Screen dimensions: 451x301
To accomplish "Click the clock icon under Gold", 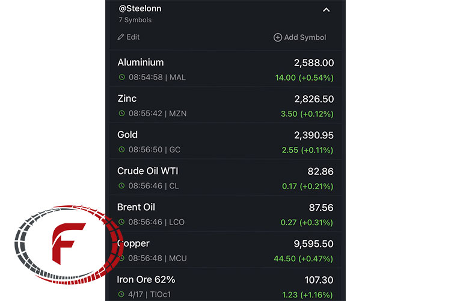I will click(122, 149).
